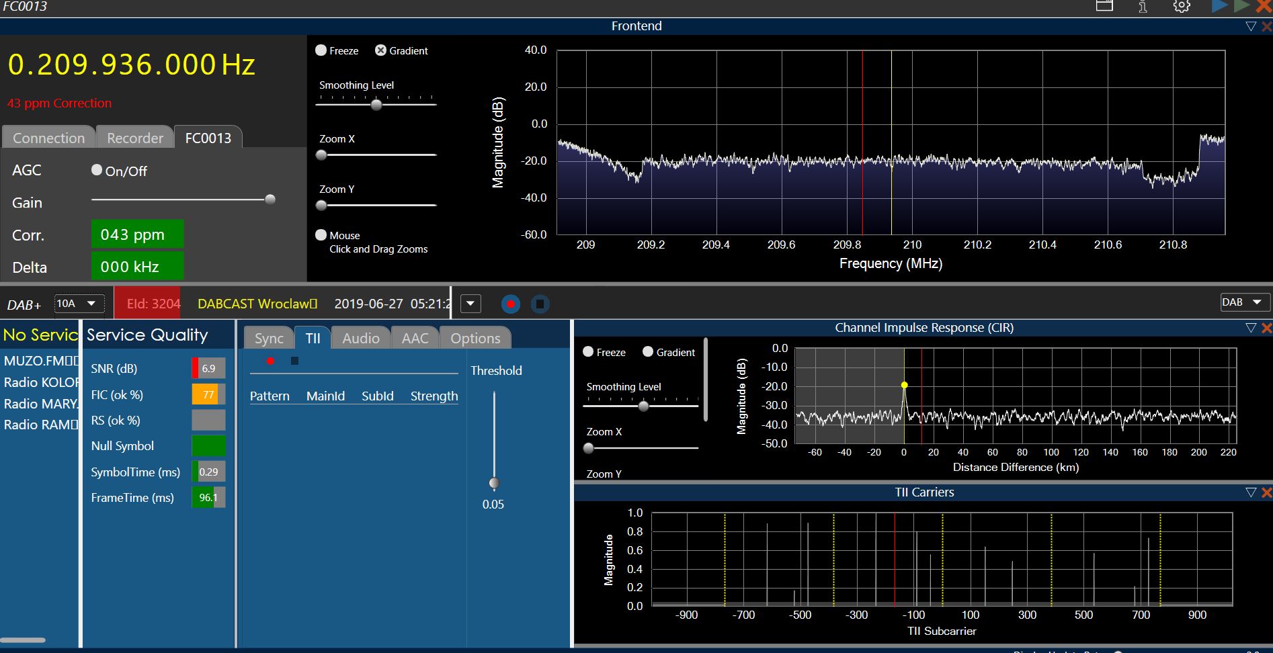Click the Gain slider handle
The height and width of the screenshot is (653, 1273).
[x=270, y=200]
